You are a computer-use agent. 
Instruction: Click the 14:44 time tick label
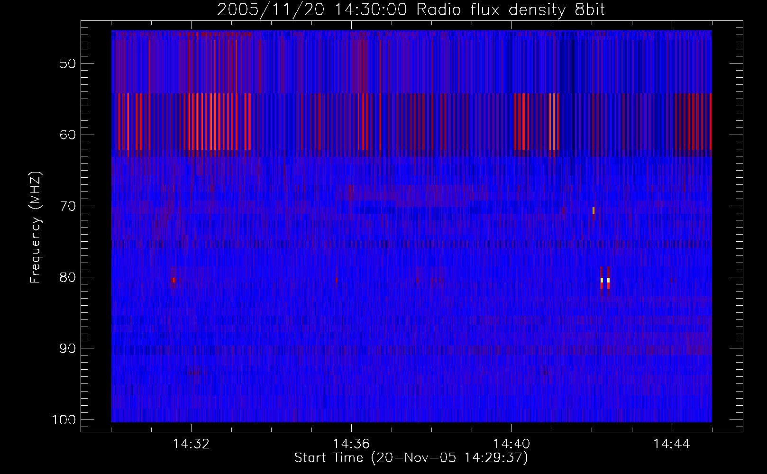tap(672, 444)
